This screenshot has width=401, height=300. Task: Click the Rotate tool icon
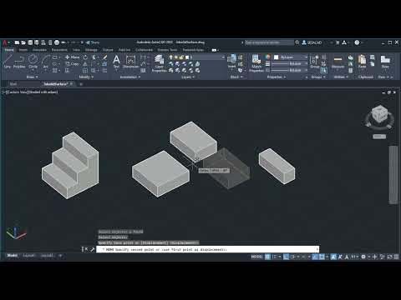(85, 57)
